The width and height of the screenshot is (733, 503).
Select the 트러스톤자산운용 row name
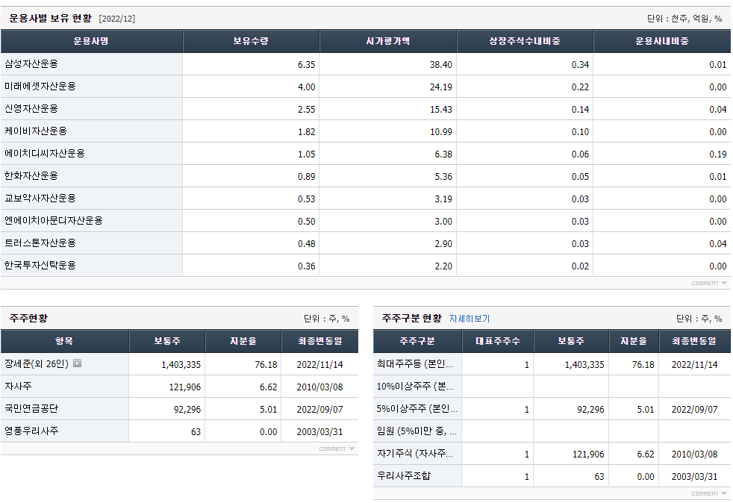click(40, 243)
